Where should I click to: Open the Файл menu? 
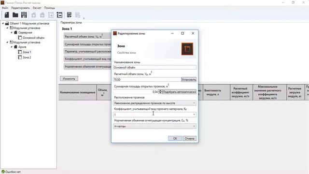coord(5,8)
